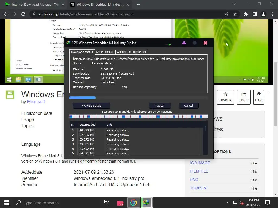278x208 pixels.
Task: Click the archive.org address bar
Action: (128, 14)
